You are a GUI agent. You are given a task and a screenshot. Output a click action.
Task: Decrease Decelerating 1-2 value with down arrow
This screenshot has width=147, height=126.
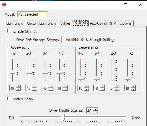134,89
